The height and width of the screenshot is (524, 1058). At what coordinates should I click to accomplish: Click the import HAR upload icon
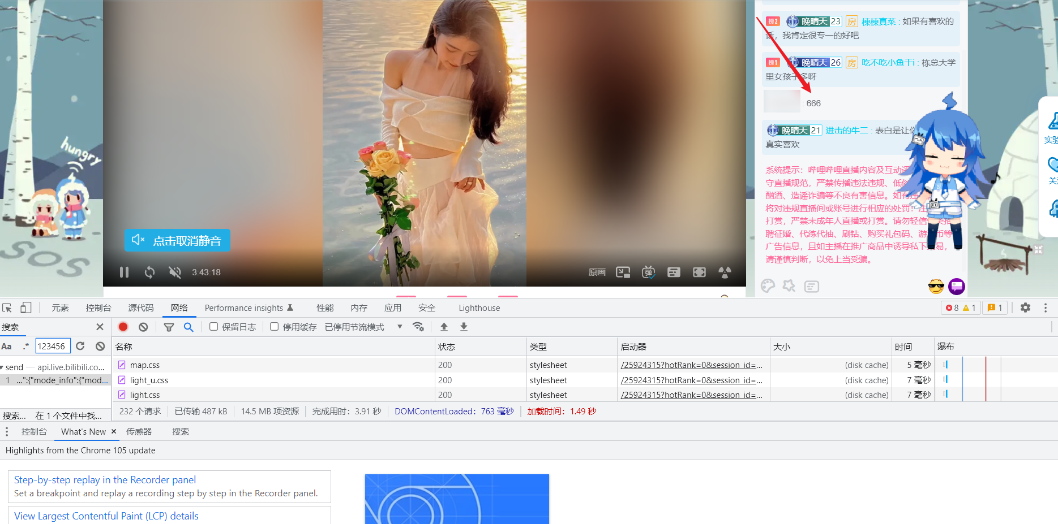(x=444, y=327)
